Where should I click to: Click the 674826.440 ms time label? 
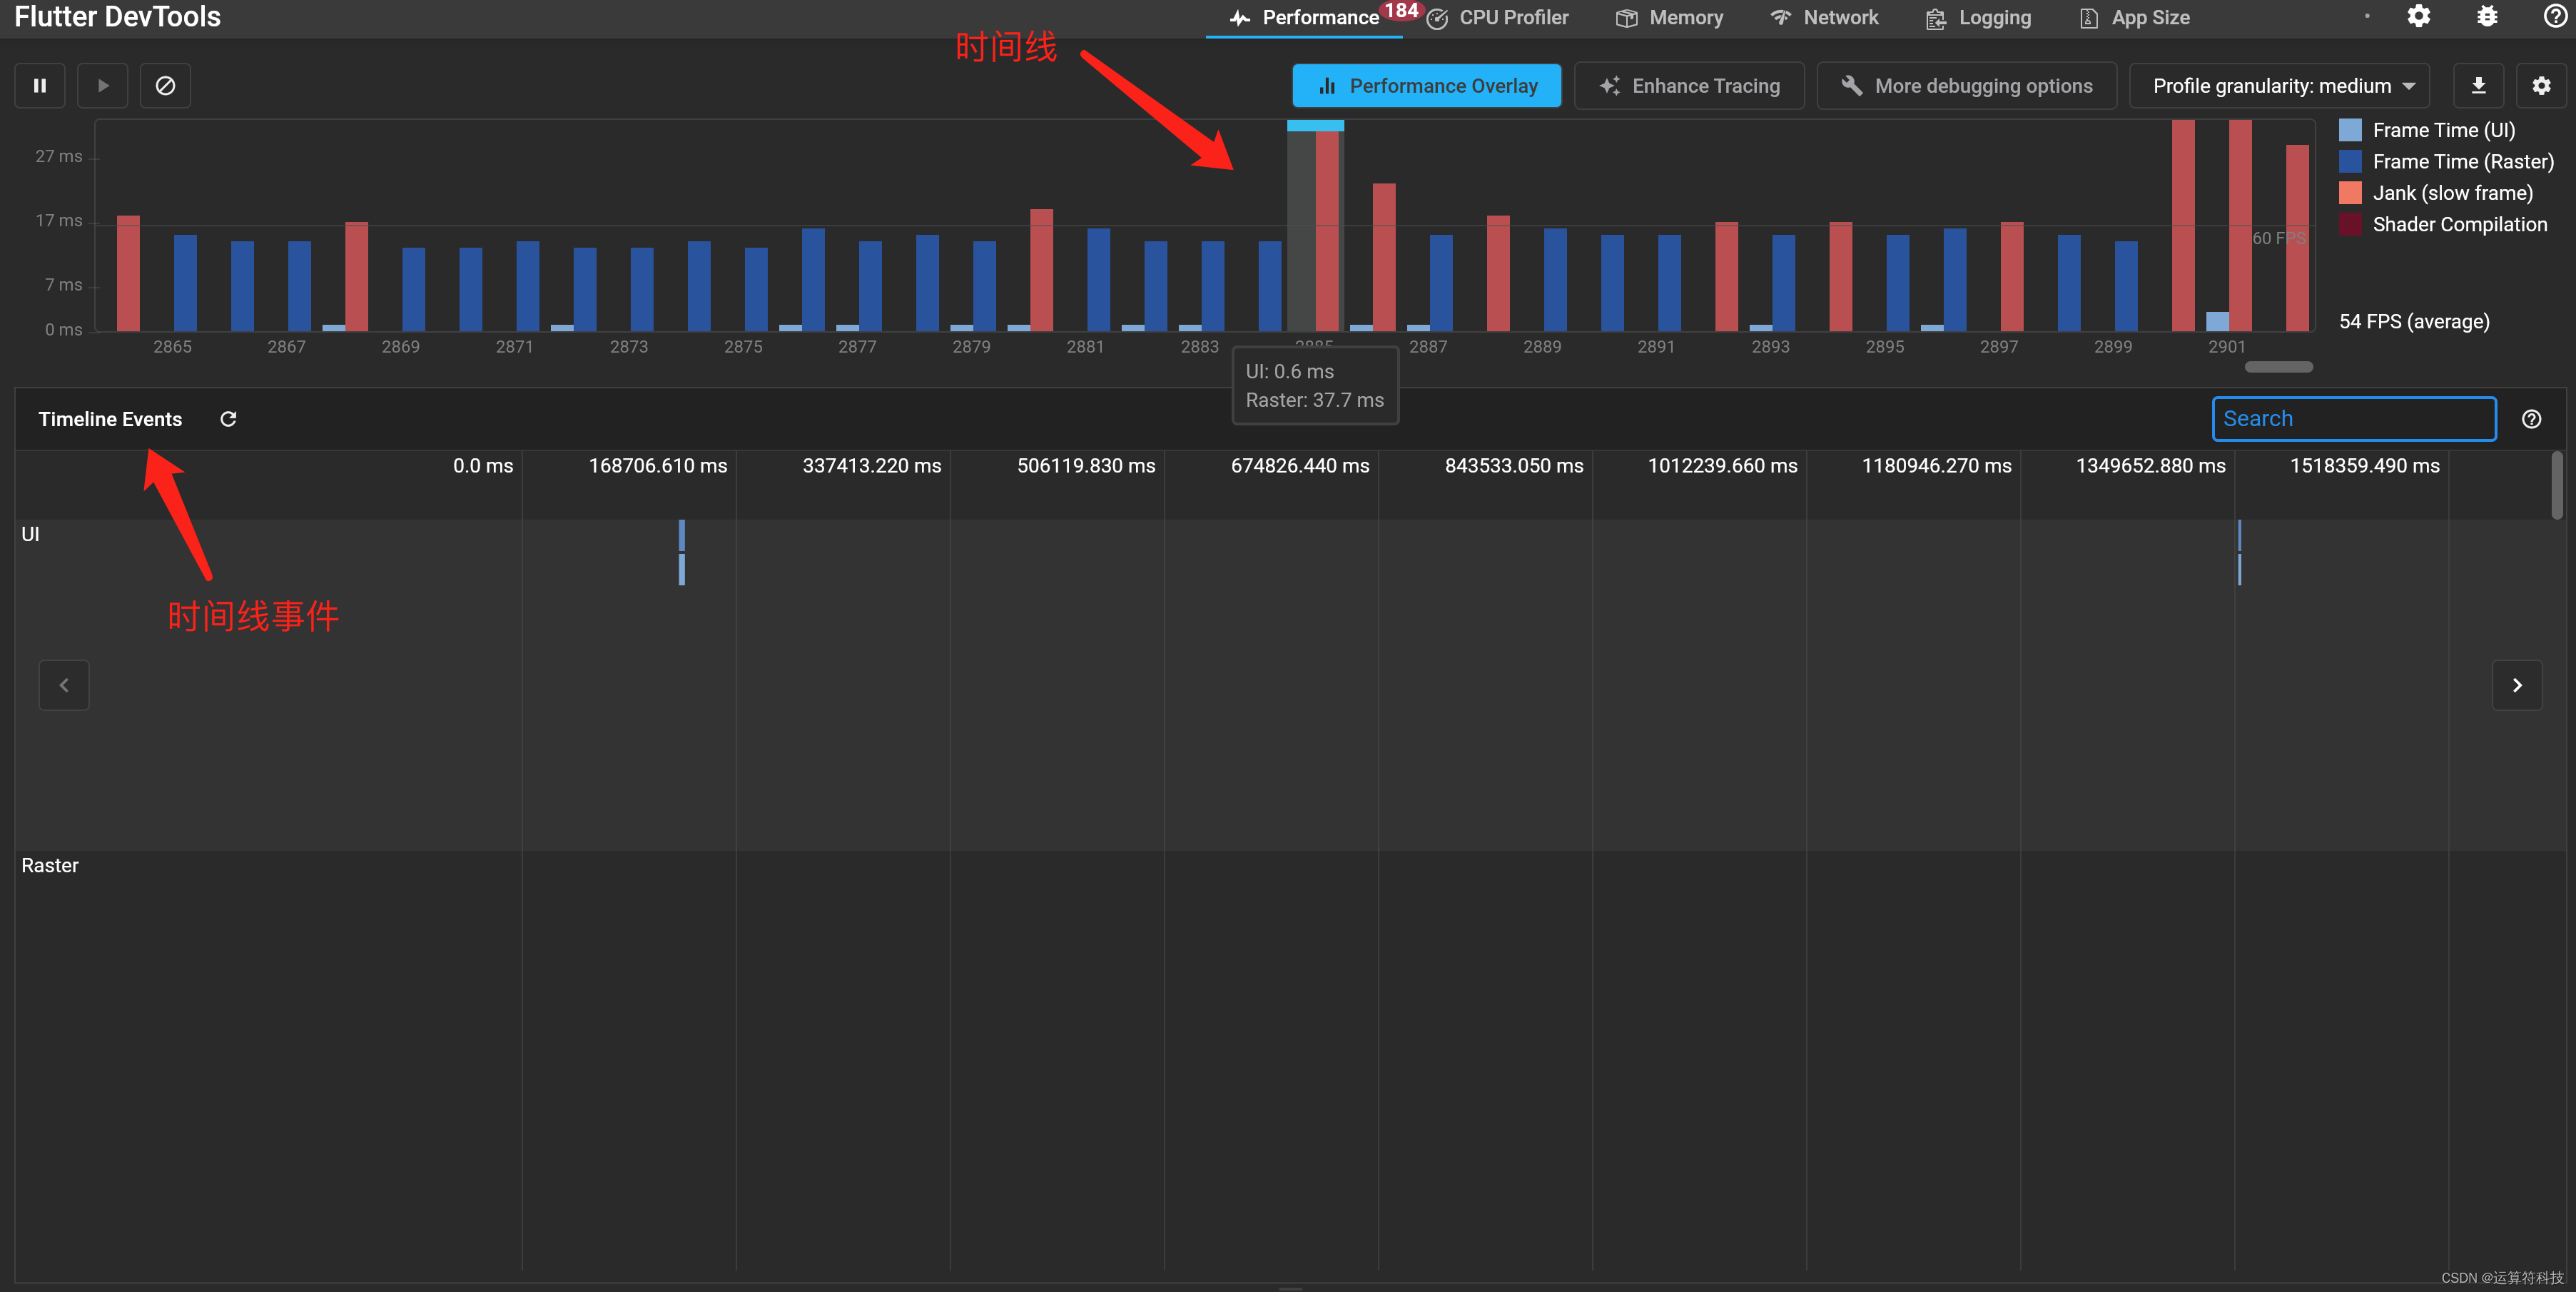(1300, 465)
